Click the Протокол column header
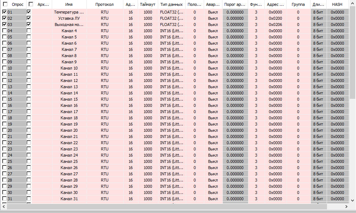Screen dimensions: 356x213 (105, 4)
